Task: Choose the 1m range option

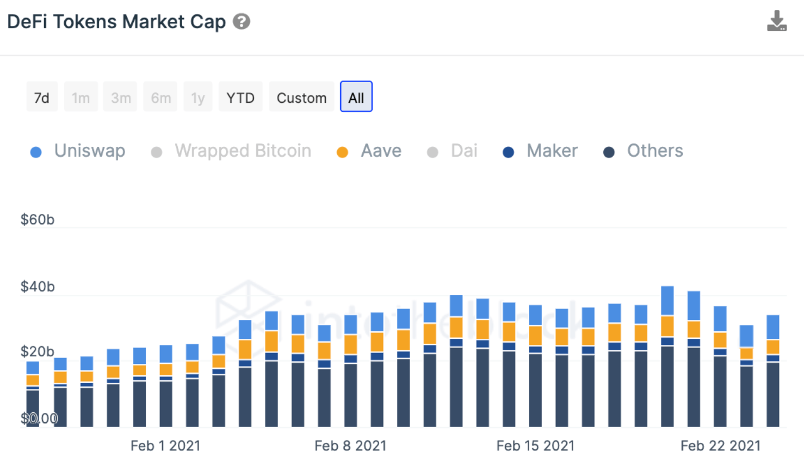Action: tap(81, 97)
